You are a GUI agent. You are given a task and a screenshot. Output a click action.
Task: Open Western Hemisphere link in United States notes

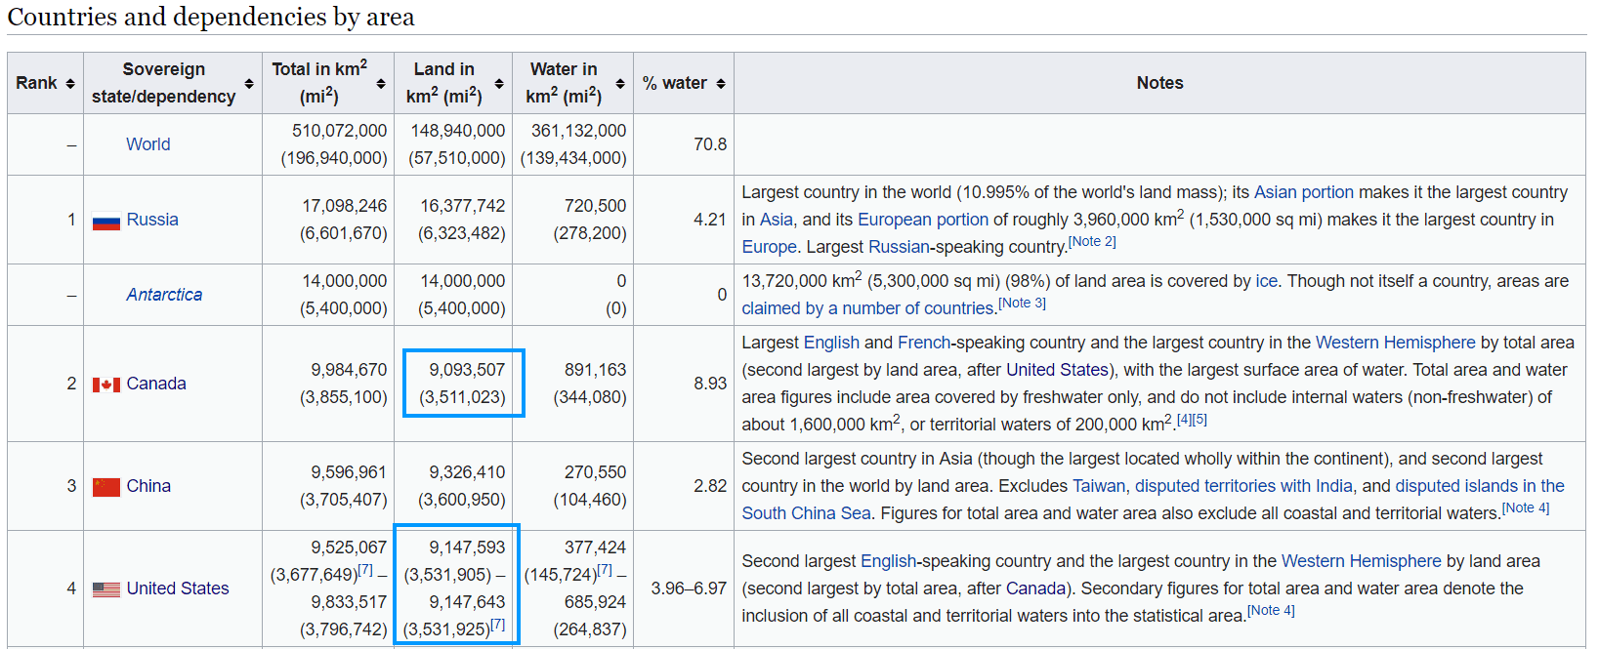point(1362,561)
